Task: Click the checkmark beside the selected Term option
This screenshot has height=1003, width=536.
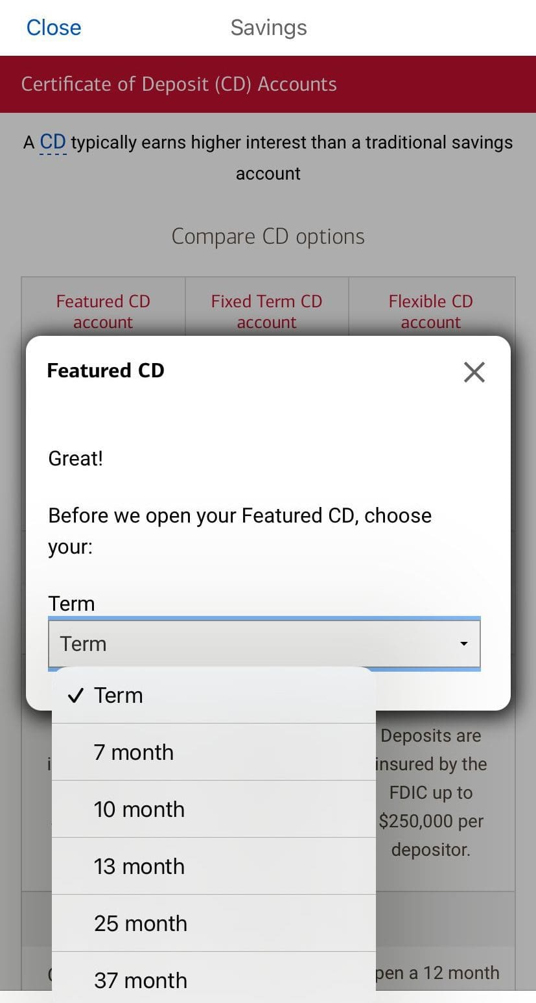Action: pyautogui.click(x=76, y=694)
